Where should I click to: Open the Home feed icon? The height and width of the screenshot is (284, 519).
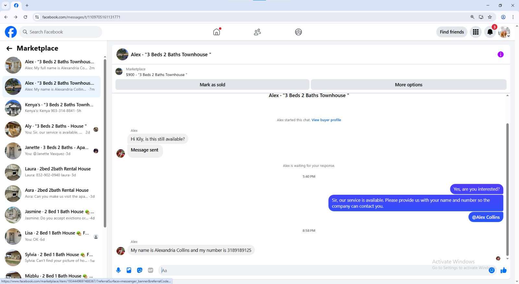point(217,32)
